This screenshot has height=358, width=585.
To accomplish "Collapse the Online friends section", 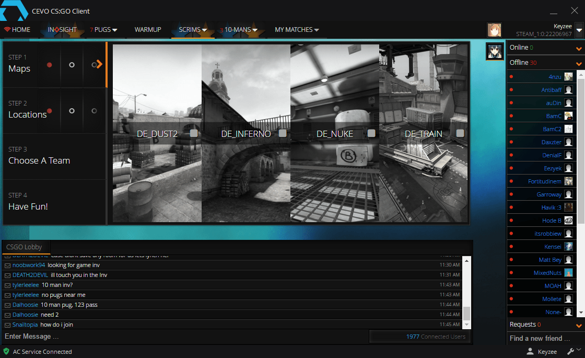I will coord(579,49).
